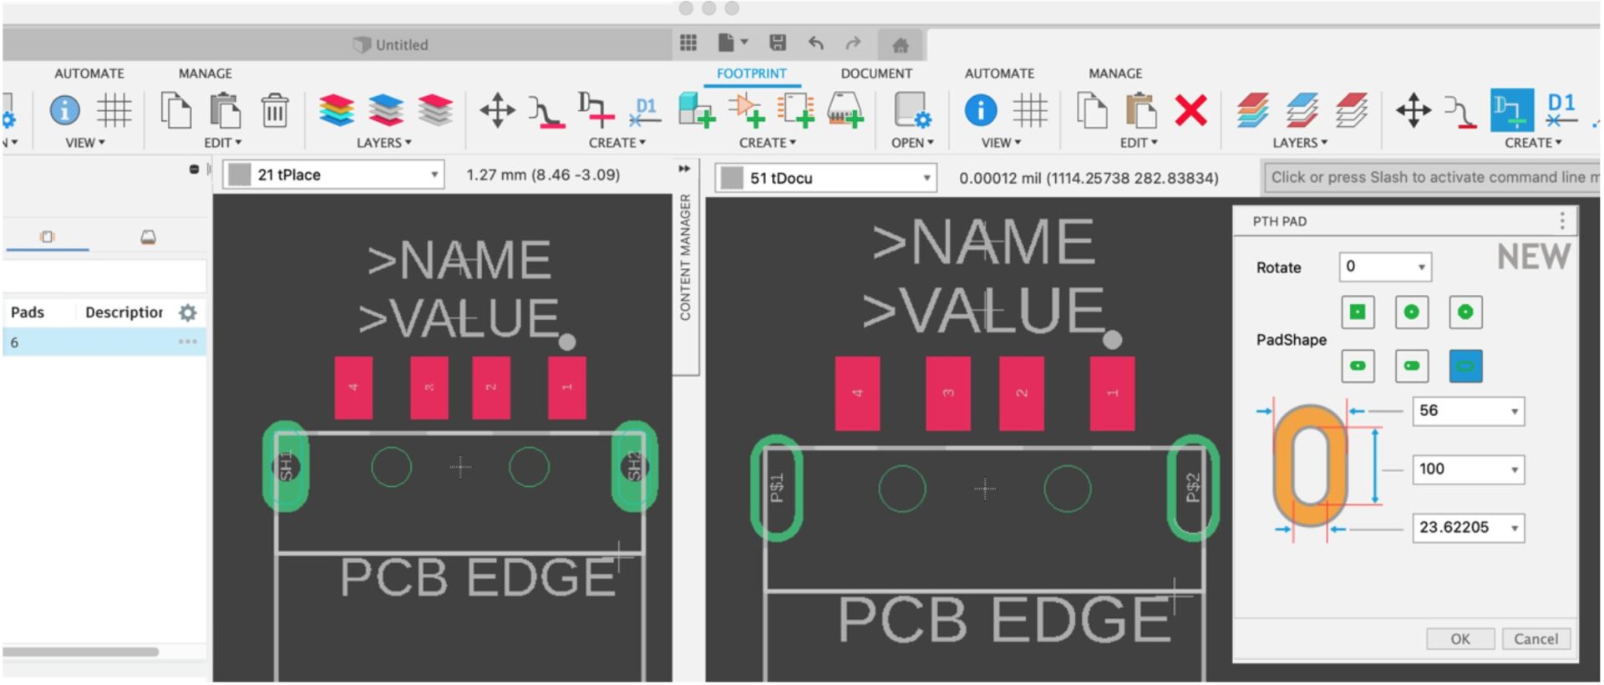Choose the highlighted blue slot pad shape

click(1465, 366)
